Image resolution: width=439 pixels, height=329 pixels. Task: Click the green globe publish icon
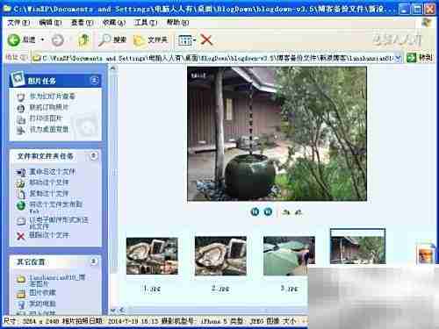click(21, 205)
